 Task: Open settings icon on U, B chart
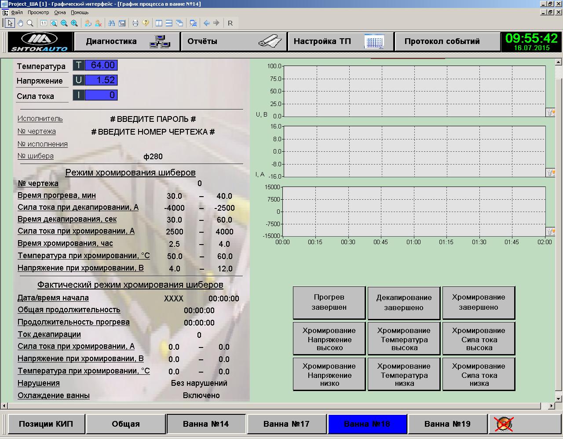pyautogui.click(x=550, y=113)
